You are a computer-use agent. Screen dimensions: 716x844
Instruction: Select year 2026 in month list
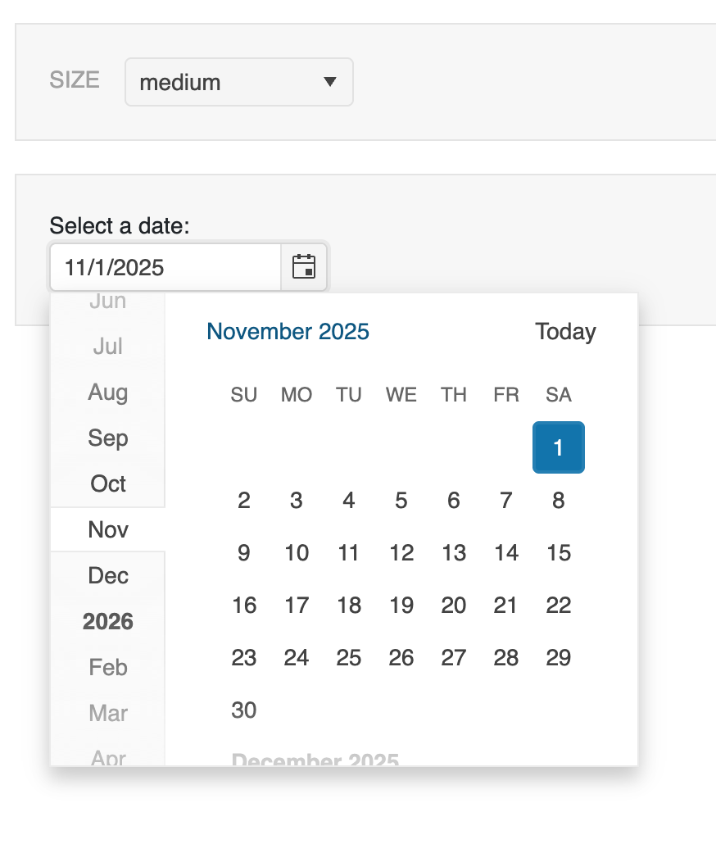(x=108, y=622)
